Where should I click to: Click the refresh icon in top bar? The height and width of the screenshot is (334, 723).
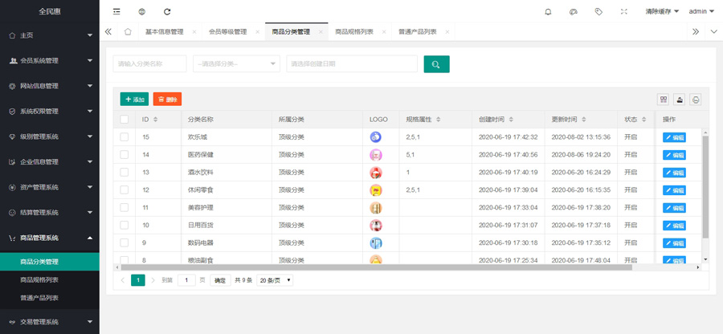pyautogui.click(x=167, y=12)
